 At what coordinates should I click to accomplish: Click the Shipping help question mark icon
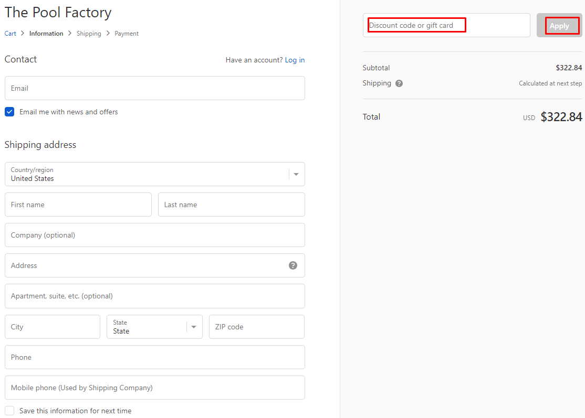click(399, 83)
